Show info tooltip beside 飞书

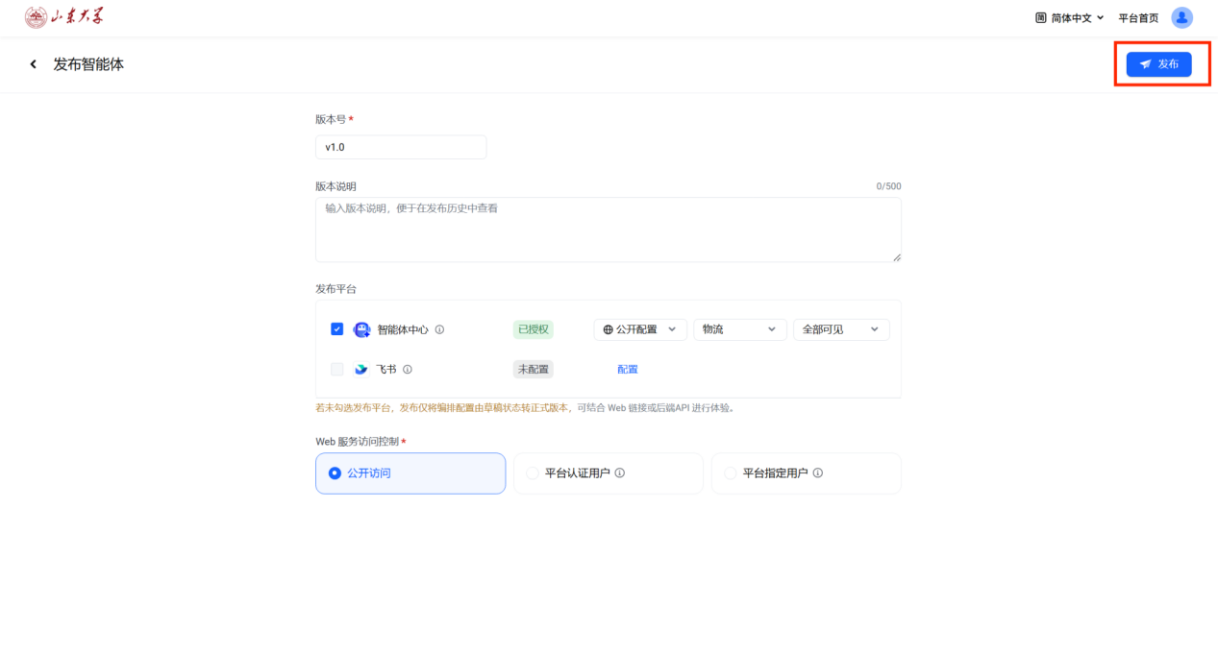click(408, 369)
